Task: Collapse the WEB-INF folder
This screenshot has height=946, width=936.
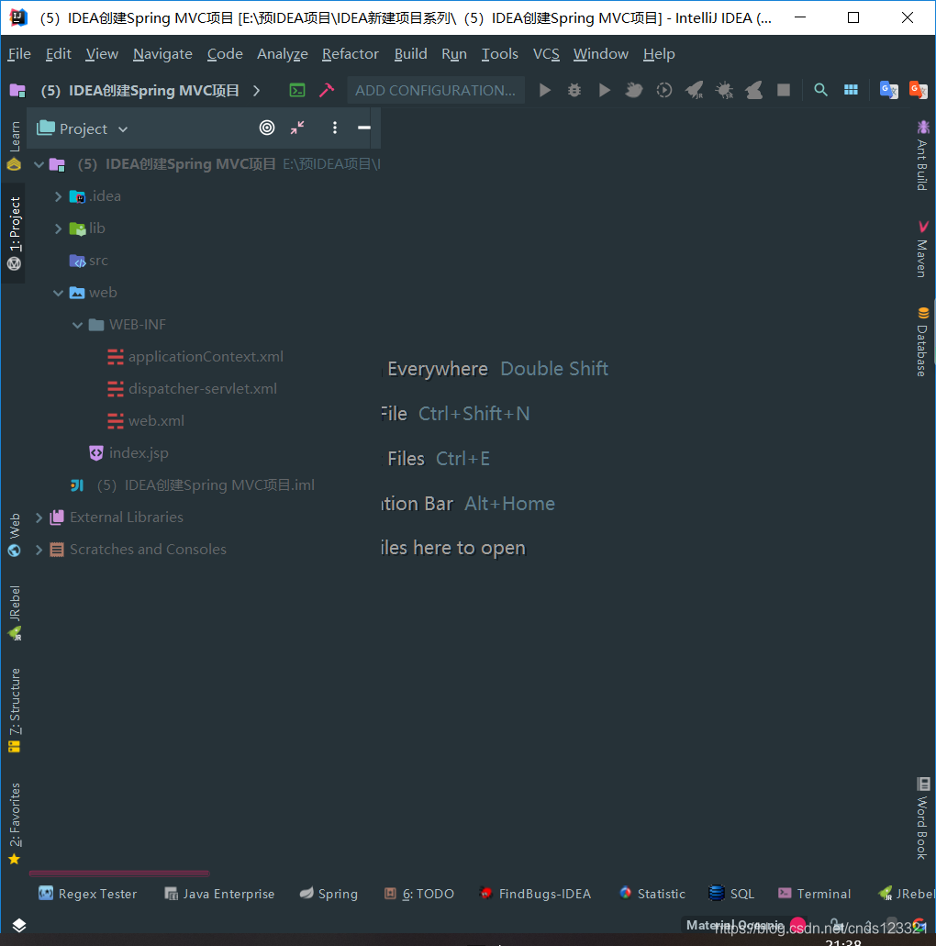Action: pyautogui.click(x=77, y=325)
